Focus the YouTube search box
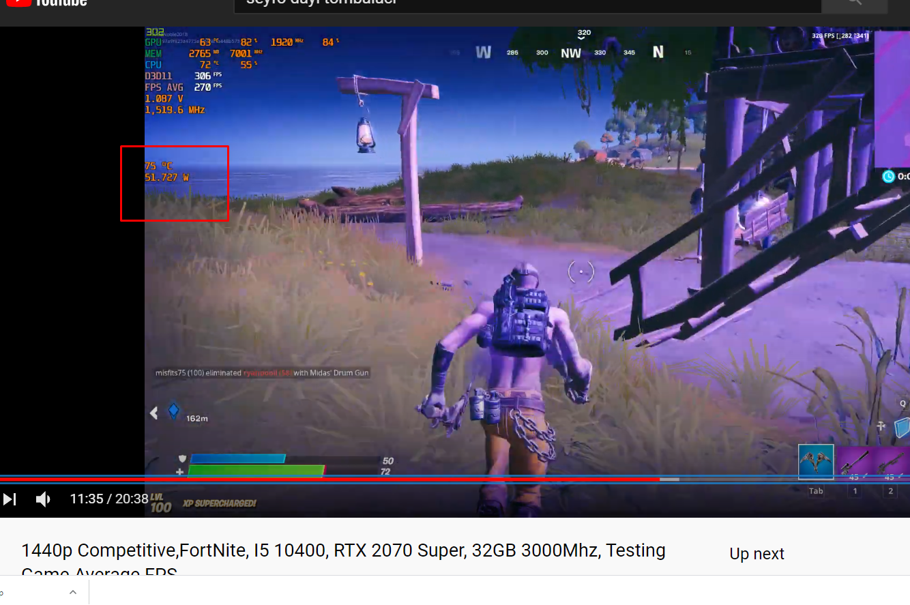 pyautogui.click(x=527, y=5)
